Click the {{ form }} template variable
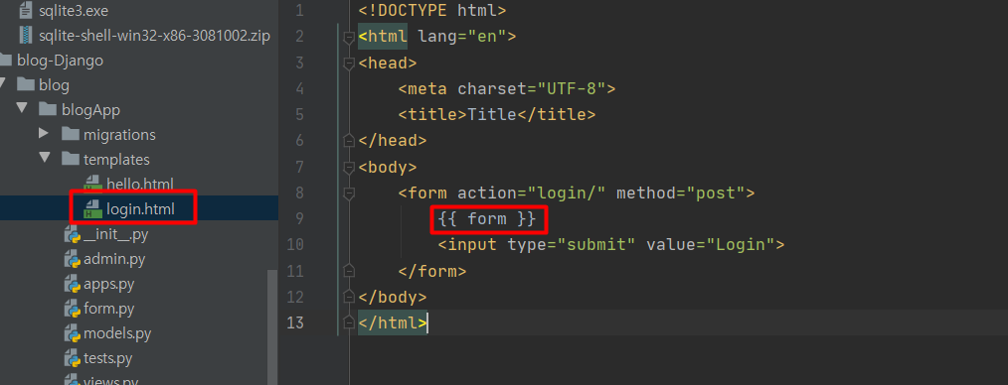 tap(487, 219)
